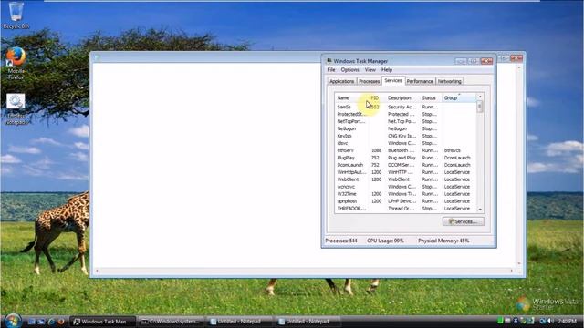Click the services list scrollbar thumb
Image resolution: width=584 pixels, height=328 pixels.
click(x=480, y=107)
